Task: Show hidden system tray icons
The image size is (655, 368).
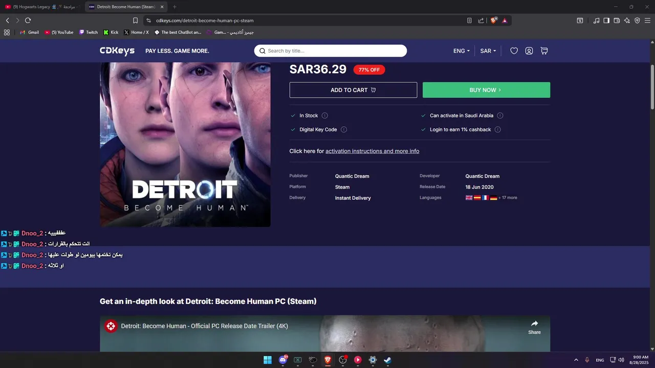Action: click(x=576, y=360)
